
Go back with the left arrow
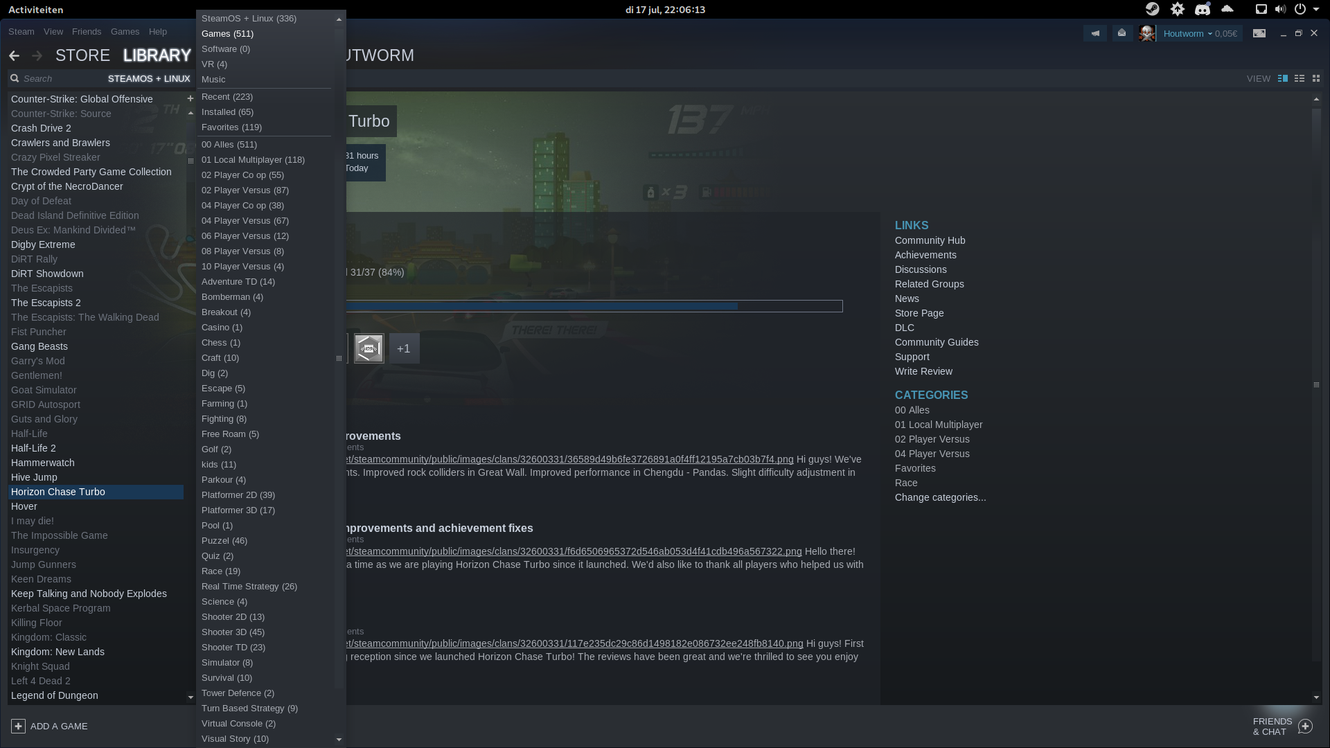coord(14,55)
